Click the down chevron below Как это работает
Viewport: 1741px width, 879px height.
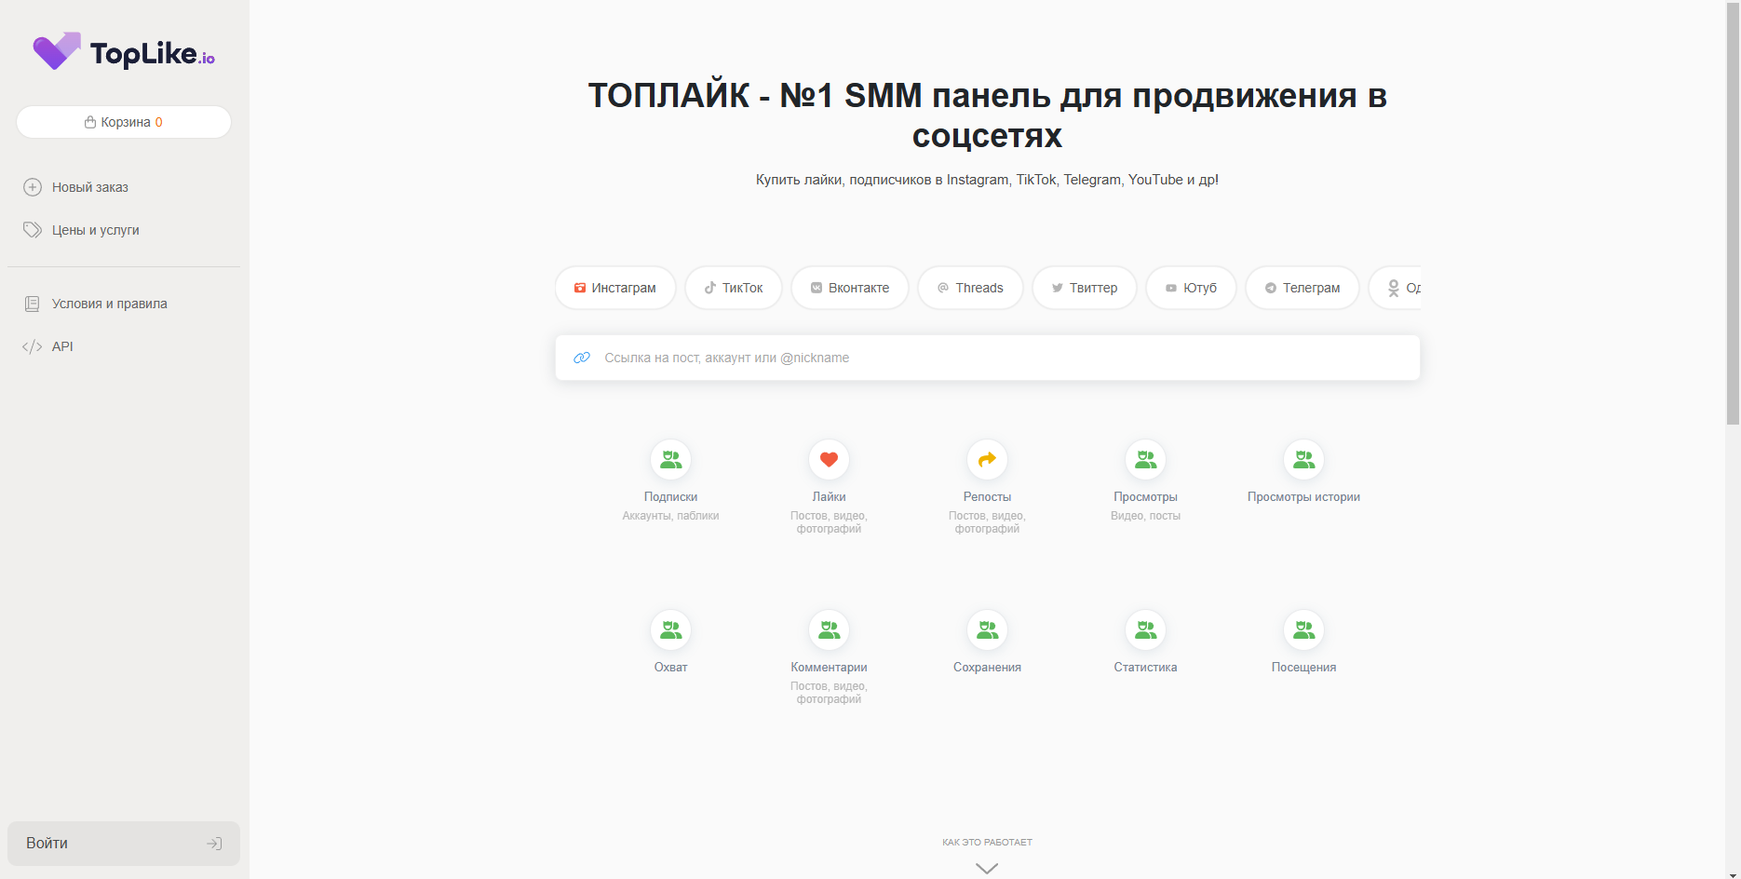987,868
